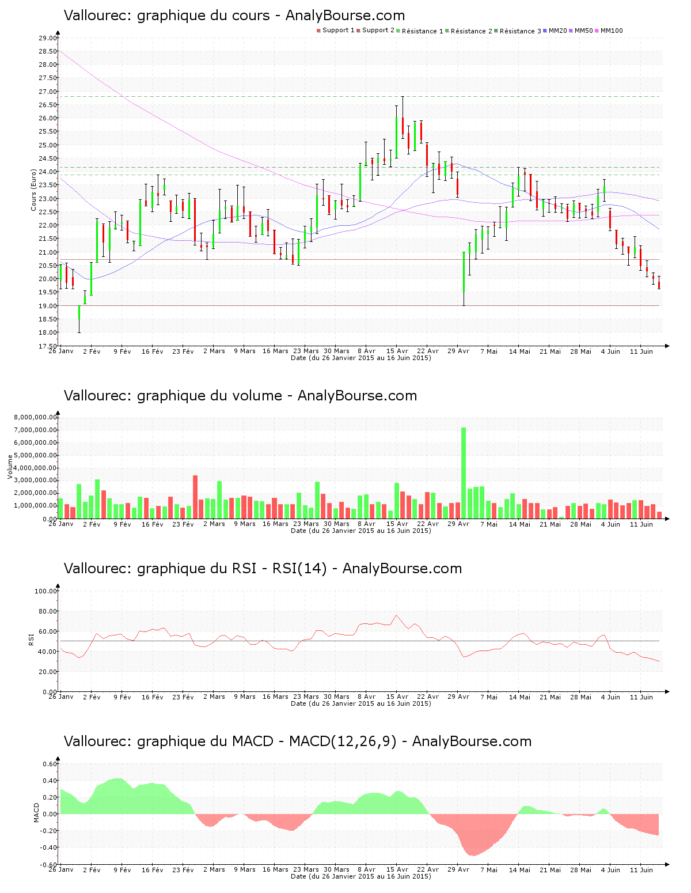Click the date range caption under MACD chart

click(361, 876)
